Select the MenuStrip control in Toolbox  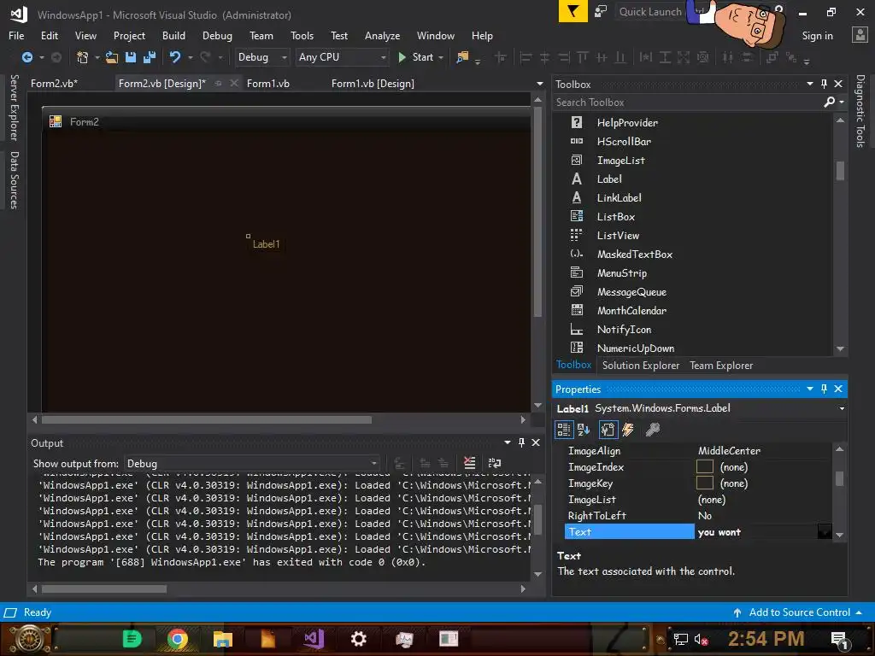tap(622, 272)
